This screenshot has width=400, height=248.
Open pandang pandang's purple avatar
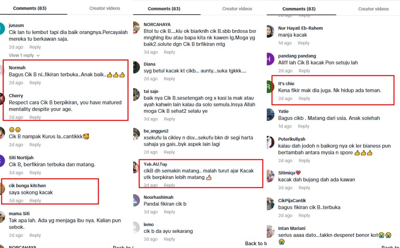click(x=270, y=59)
